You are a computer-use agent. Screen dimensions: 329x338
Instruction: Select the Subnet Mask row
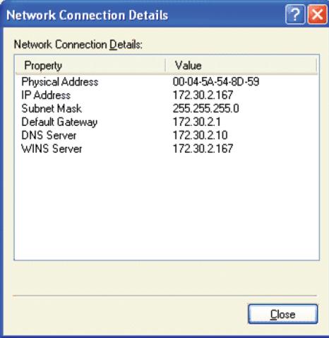[x=167, y=109]
